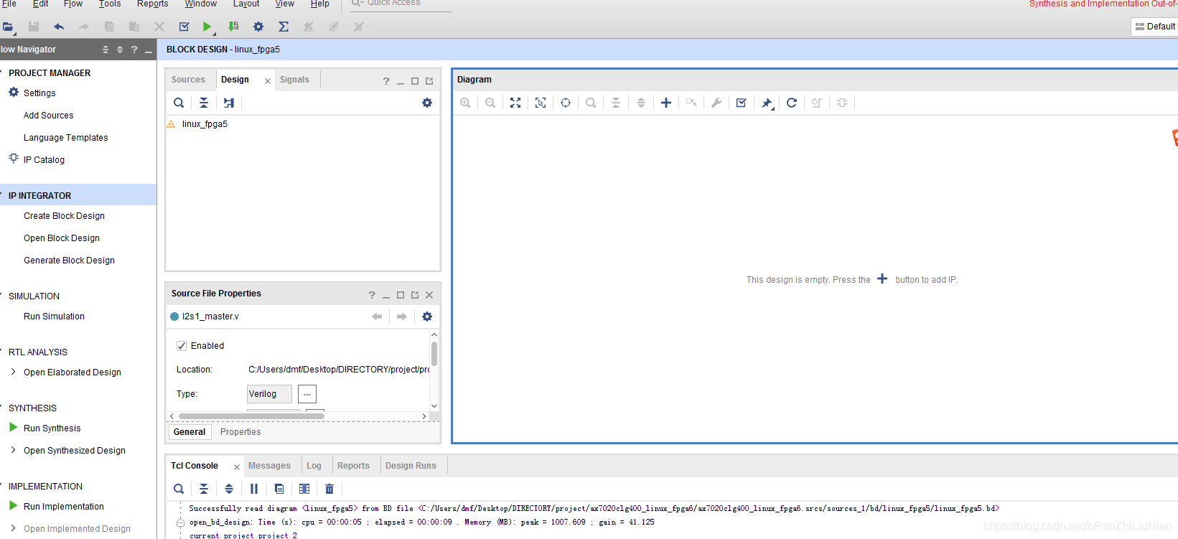Search the Tcl Console output
This screenshot has height=539, width=1178.
click(179, 489)
